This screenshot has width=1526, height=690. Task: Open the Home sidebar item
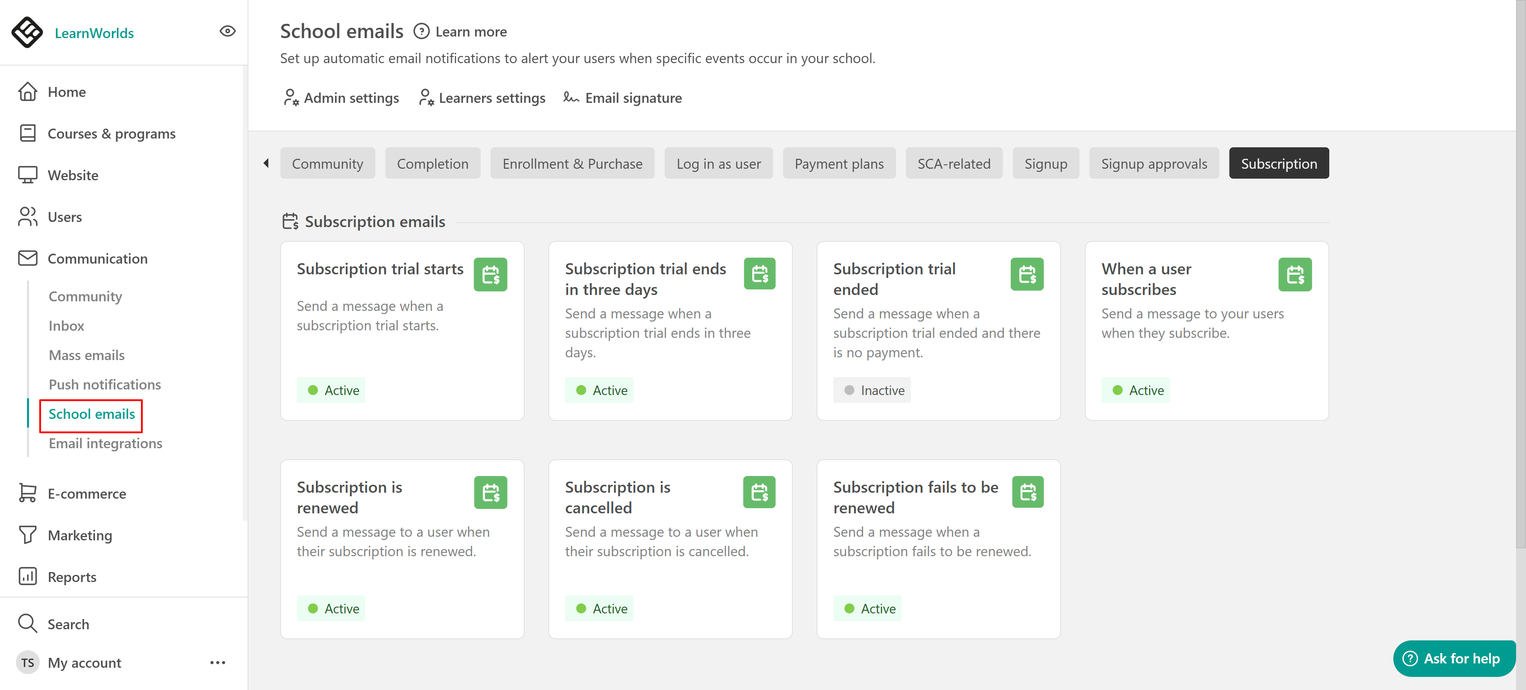(x=66, y=92)
